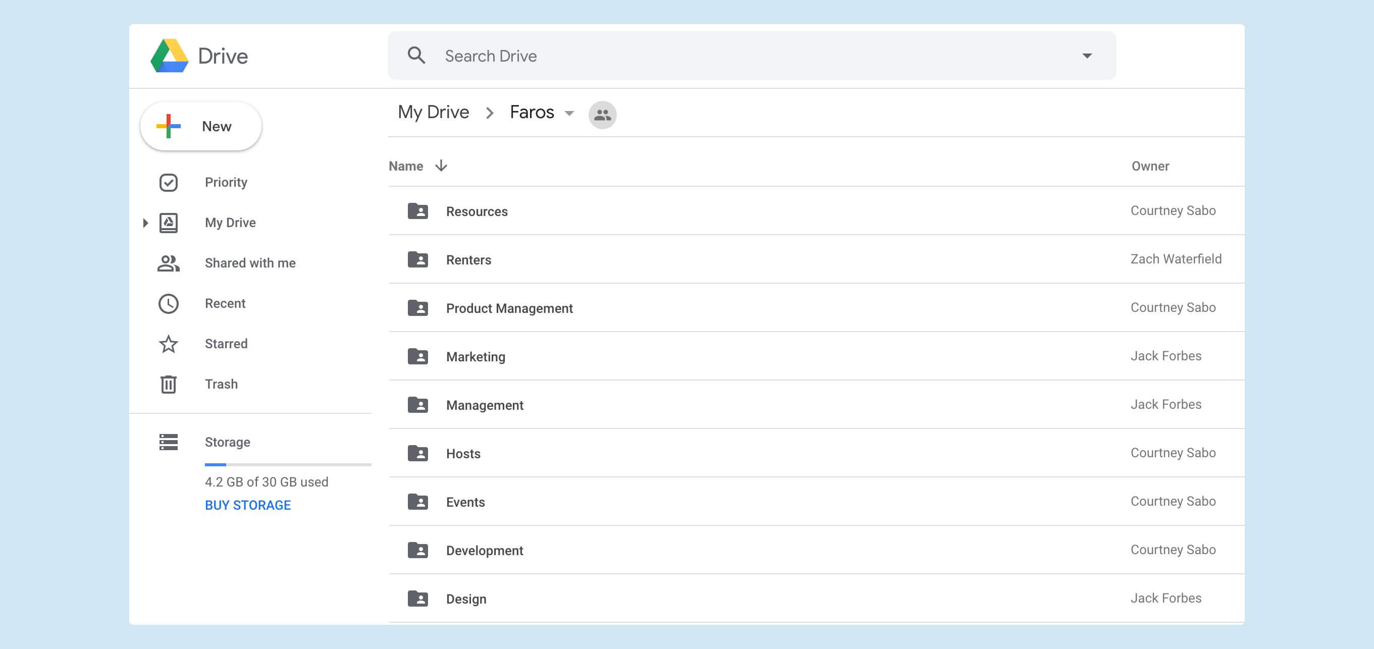Select the Development folder name
1374x649 pixels.
coord(485,552)
